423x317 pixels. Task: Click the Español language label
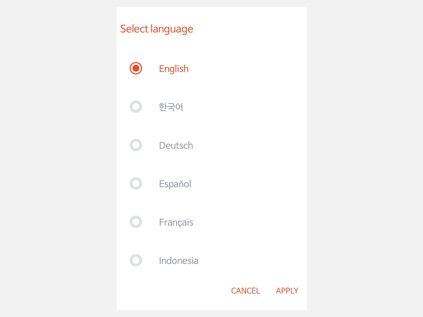pos(174,184)
